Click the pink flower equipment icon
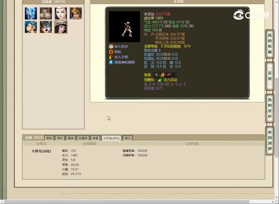 click(168, 75)
